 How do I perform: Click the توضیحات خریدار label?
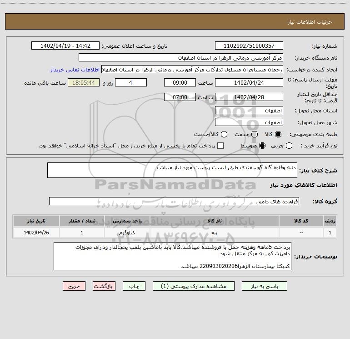point(315,257)
